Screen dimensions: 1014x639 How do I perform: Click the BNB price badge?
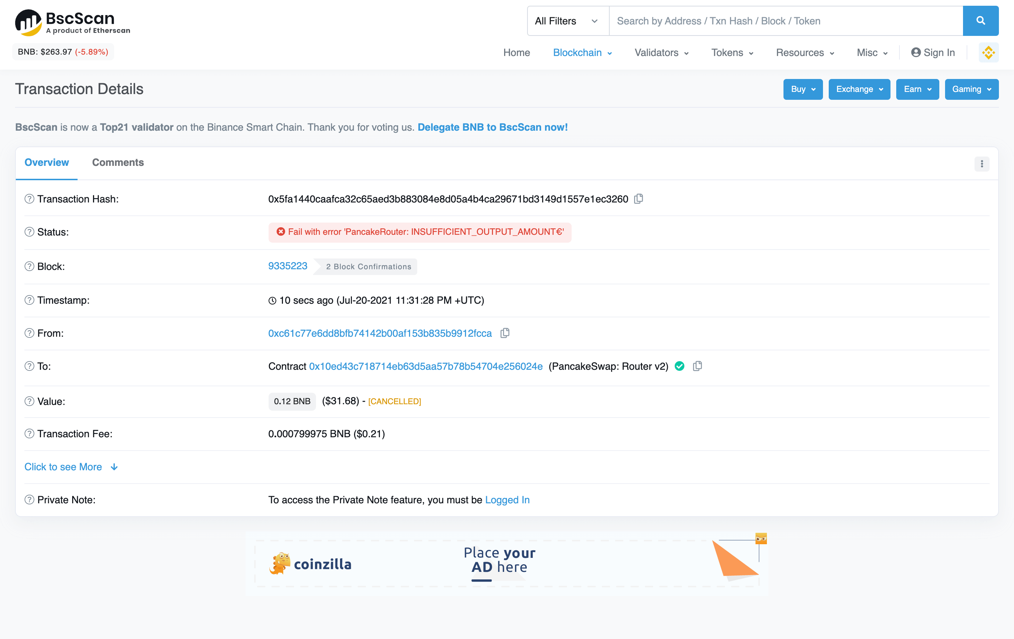click(63, 52)
